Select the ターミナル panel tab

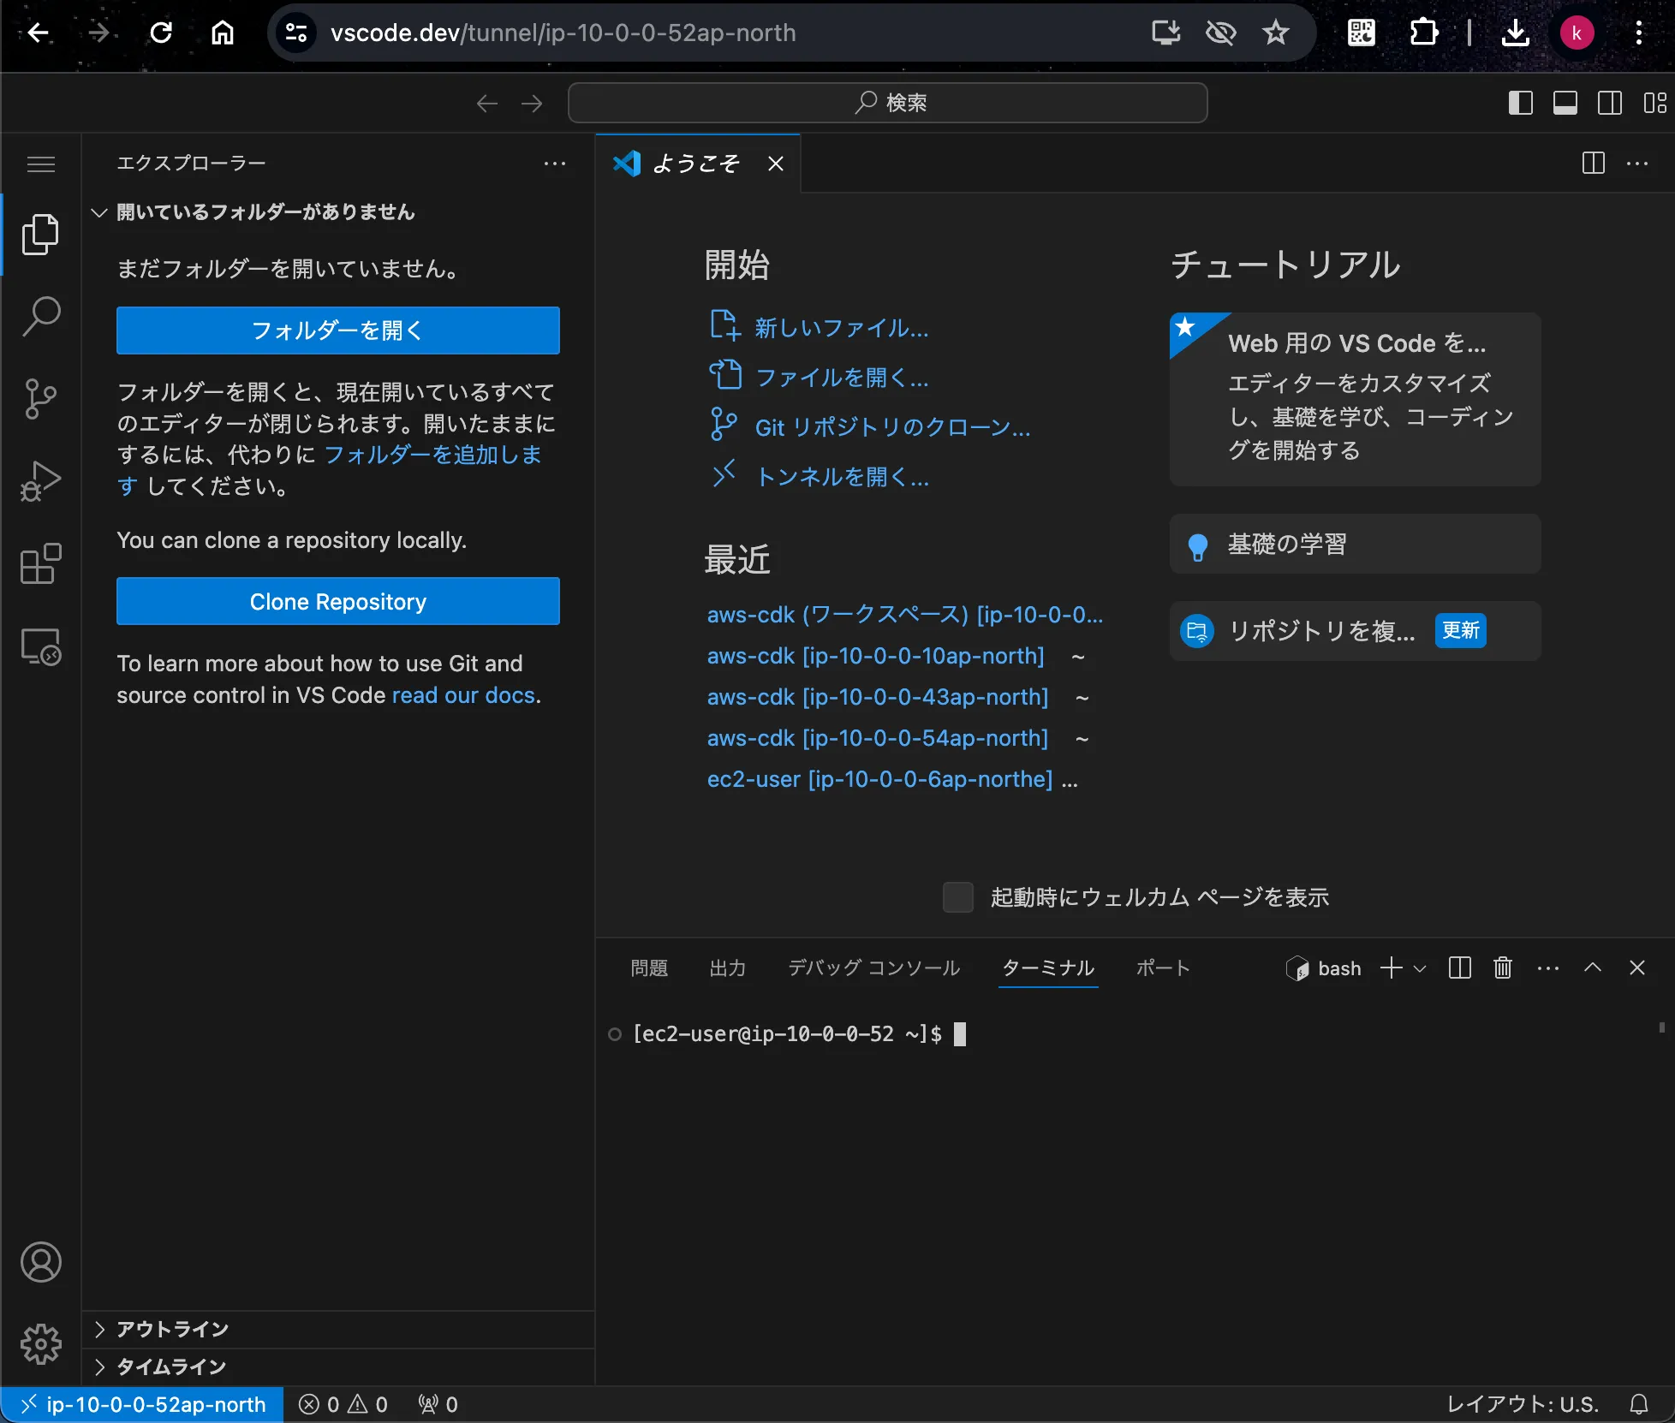tap(1048, 968)
